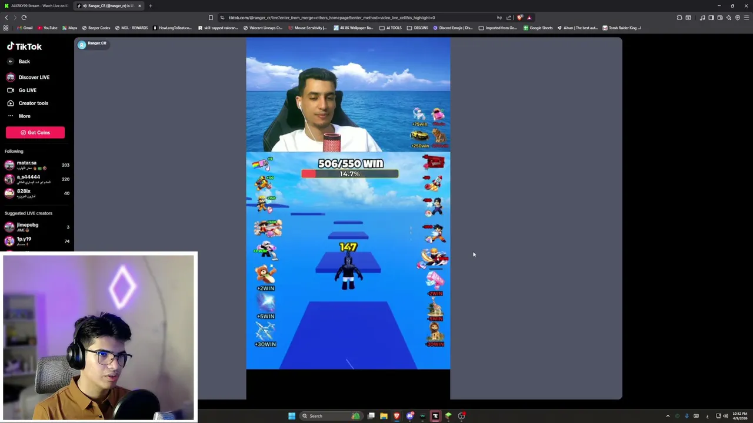Click the taskbar volume icon

(725, 416)
